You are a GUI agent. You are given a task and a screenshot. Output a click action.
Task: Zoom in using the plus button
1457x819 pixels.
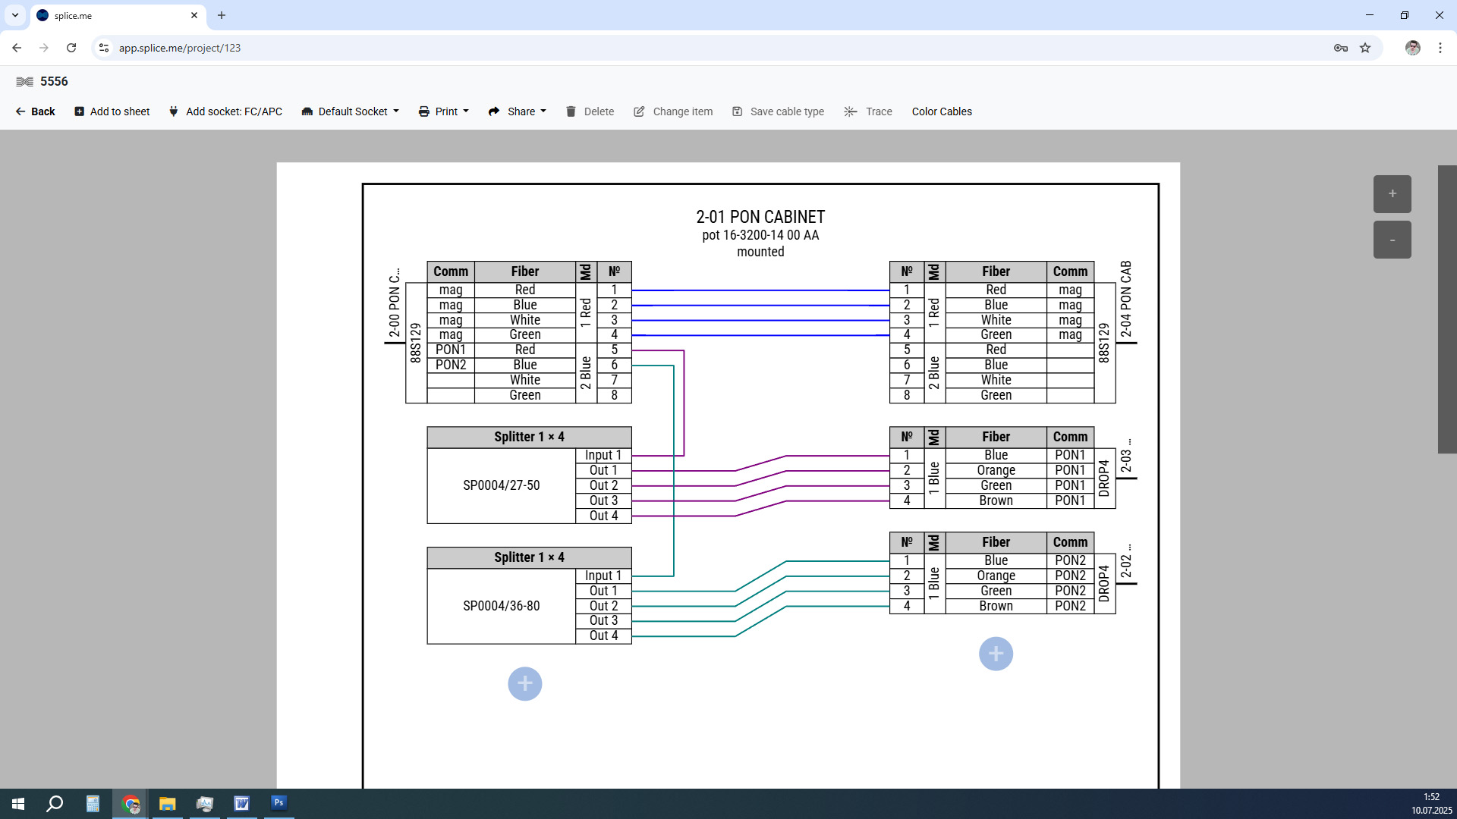1392,193
